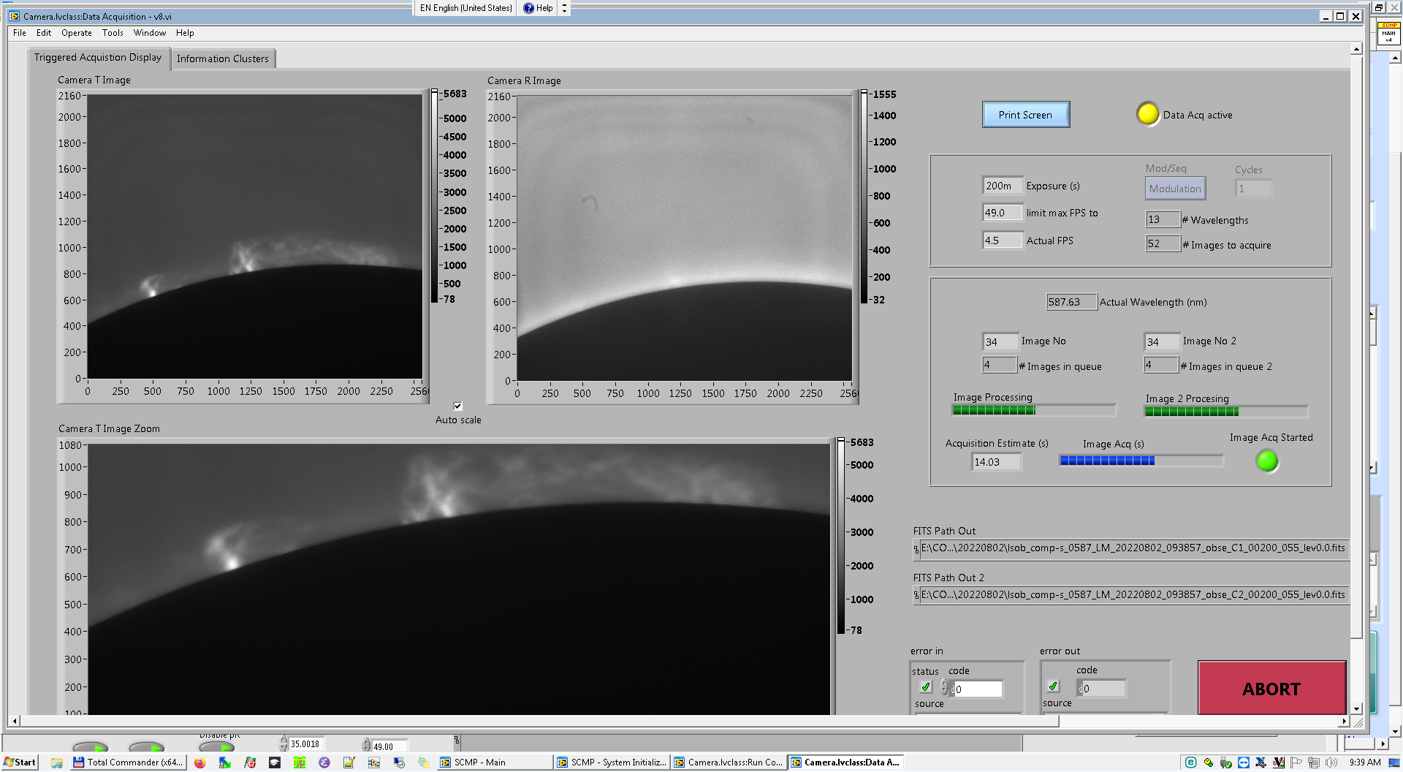This screenshot has height=772, width=1403.
Task: Toggle the Auto scale checkbox
Action: click(x=458, y=406)
